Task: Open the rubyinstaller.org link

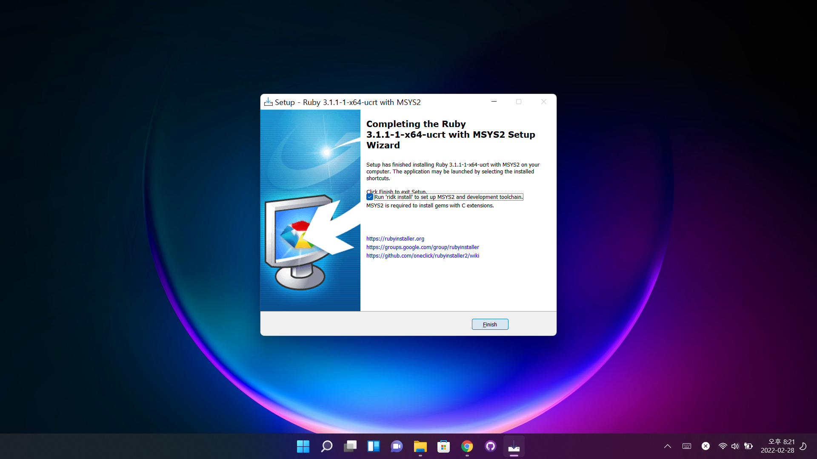Action: click(x=395, y=239)
